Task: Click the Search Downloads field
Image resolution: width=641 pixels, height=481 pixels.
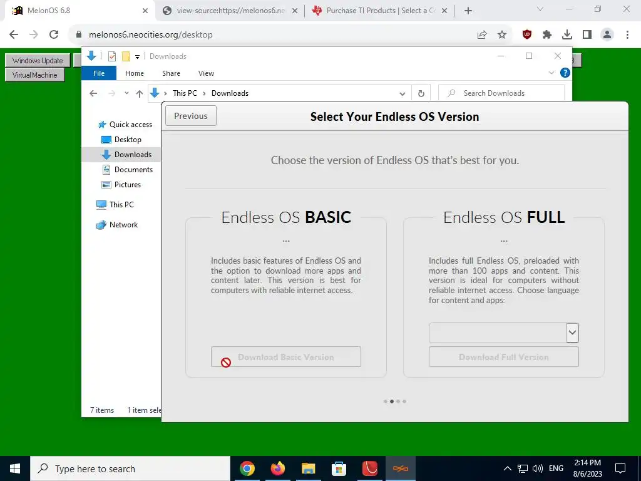Action: click(501, 93)
